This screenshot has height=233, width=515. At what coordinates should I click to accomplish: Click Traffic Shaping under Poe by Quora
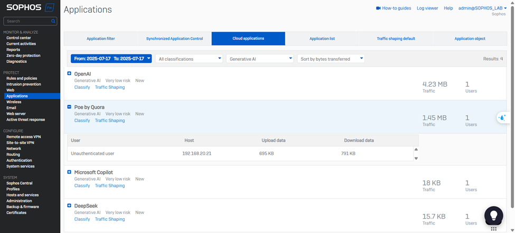[110, 120]
